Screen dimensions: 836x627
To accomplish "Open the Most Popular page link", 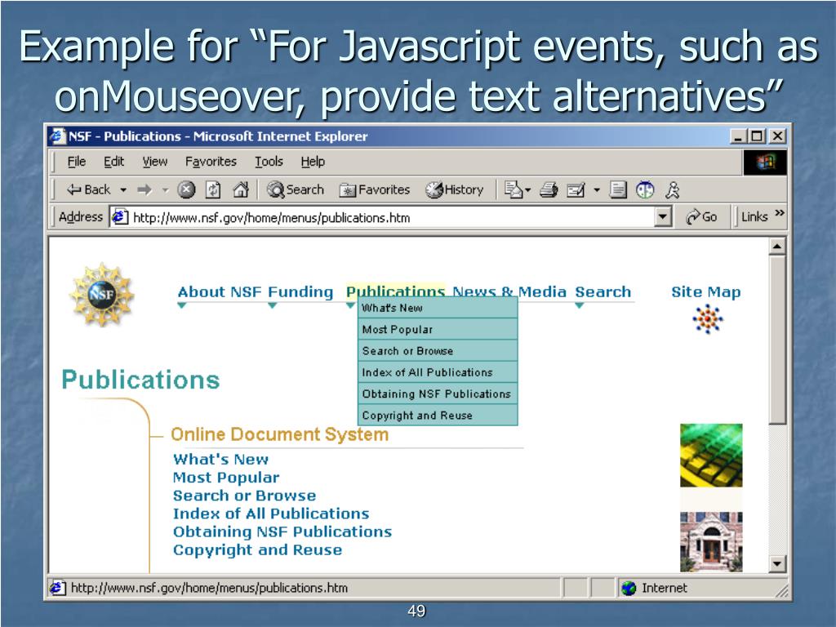I will 226,477.
